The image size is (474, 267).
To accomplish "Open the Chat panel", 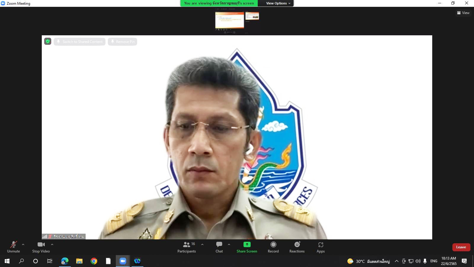I will click(219, 247).
